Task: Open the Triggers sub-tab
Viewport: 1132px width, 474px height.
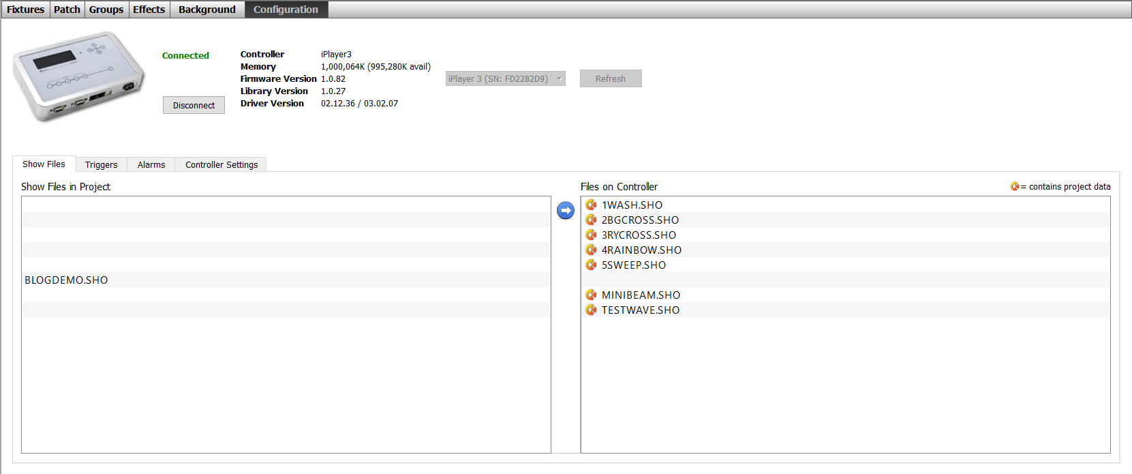Action: click(101, 165)
